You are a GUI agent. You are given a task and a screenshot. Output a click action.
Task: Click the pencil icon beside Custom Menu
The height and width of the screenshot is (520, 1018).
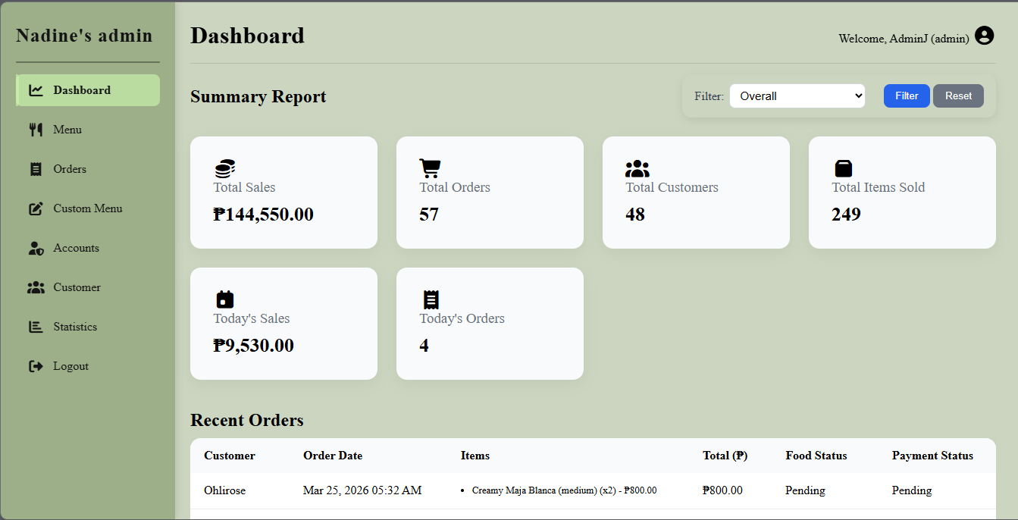click(36, 208)
